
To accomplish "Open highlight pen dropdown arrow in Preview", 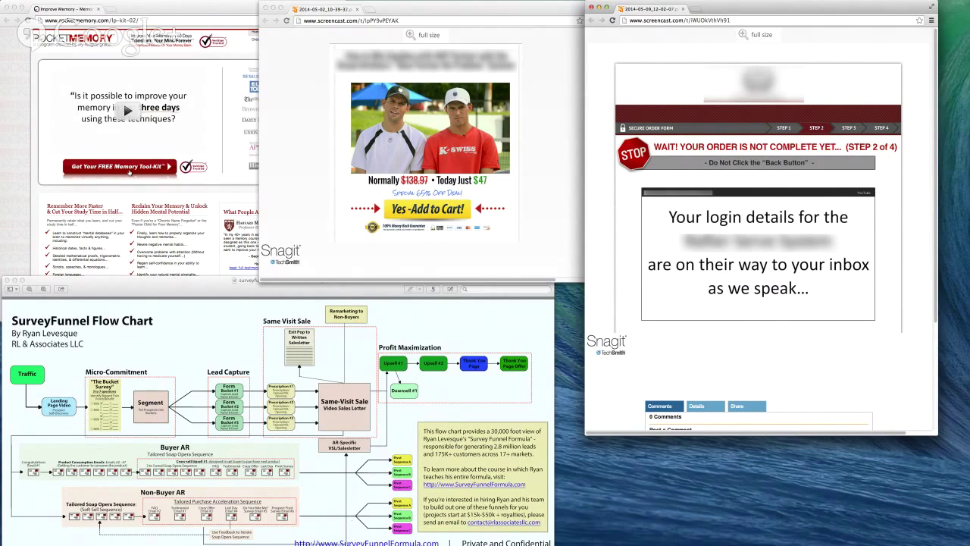I will click(420, 289).
